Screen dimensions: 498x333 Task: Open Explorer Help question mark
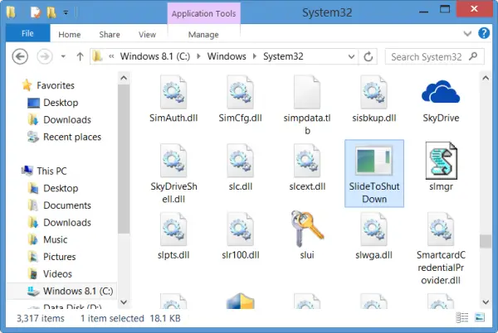coord(484,33)
